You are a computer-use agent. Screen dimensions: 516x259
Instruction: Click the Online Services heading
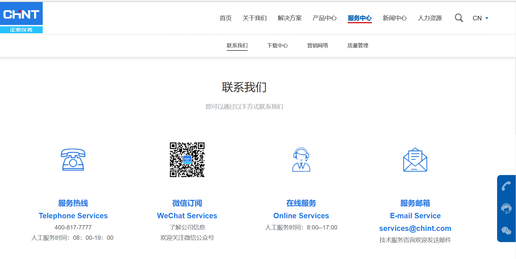(301, 216)
